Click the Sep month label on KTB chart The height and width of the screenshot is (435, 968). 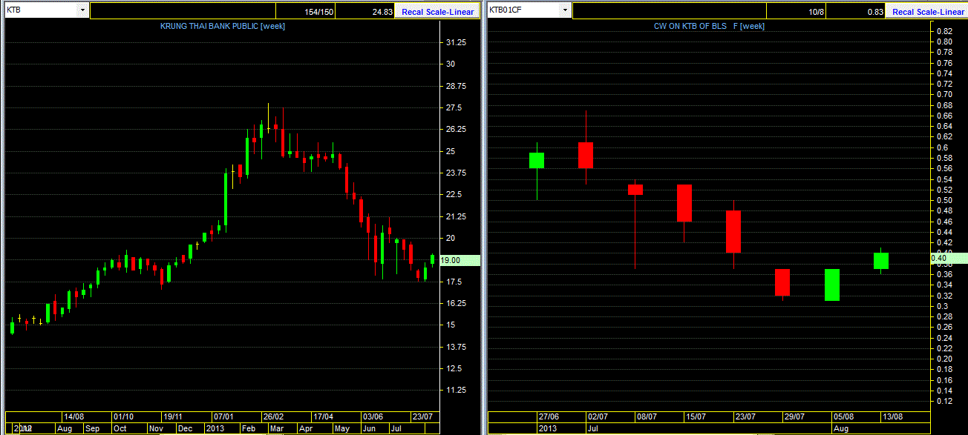(92, 428)
